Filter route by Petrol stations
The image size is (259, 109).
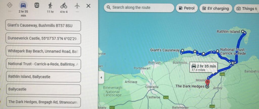pos(187,8)
